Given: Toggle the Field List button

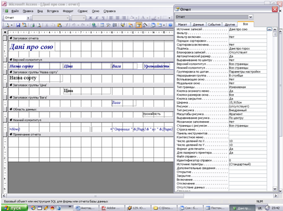Looking at the screenshot, I should point(102,25).
